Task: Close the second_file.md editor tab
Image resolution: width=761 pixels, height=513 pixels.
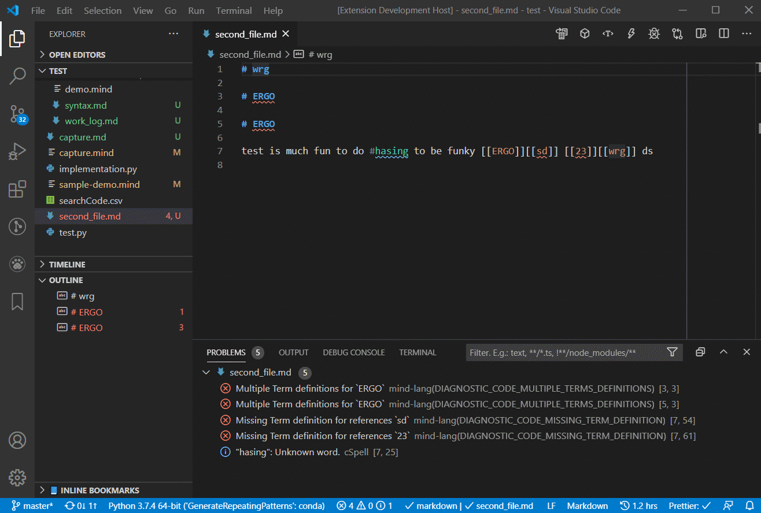Action: [x=285, y=34]
